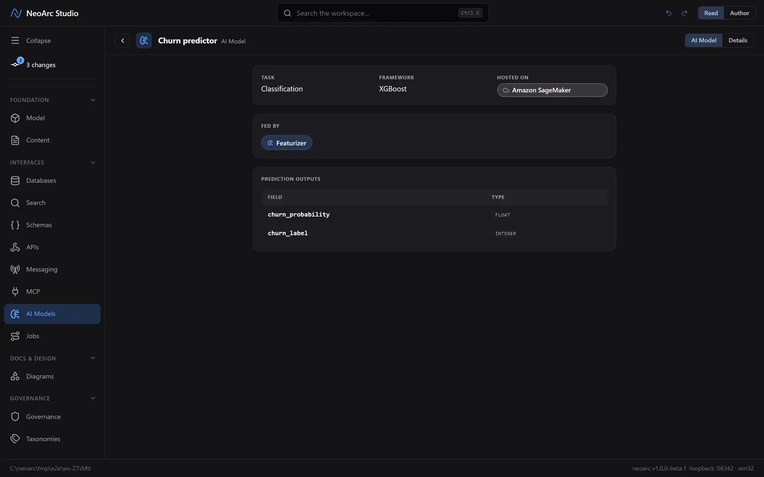Collapse the Interfaces section chevron
The width and height of the screenshot is (764, 477).
(x=93, y=163)
